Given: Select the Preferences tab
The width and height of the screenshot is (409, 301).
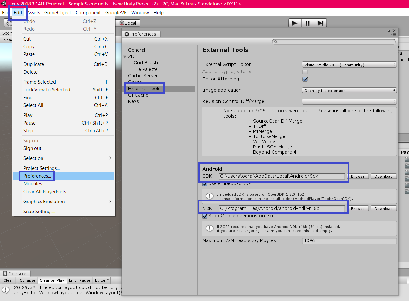Looking at the screenshot, I should [x=141, y=34].
